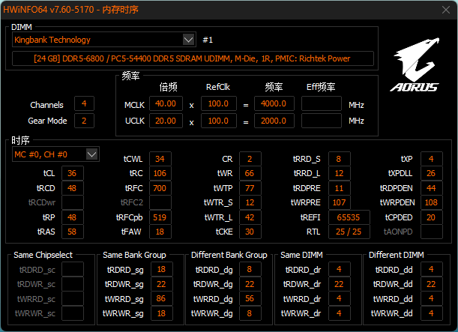Click the tRC value 106
The height and width of the screenshot is (332, 458).
click(x=160, y=173)
